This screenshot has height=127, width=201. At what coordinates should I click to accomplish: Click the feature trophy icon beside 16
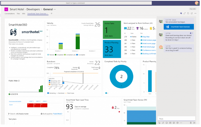tap(137, 28)
